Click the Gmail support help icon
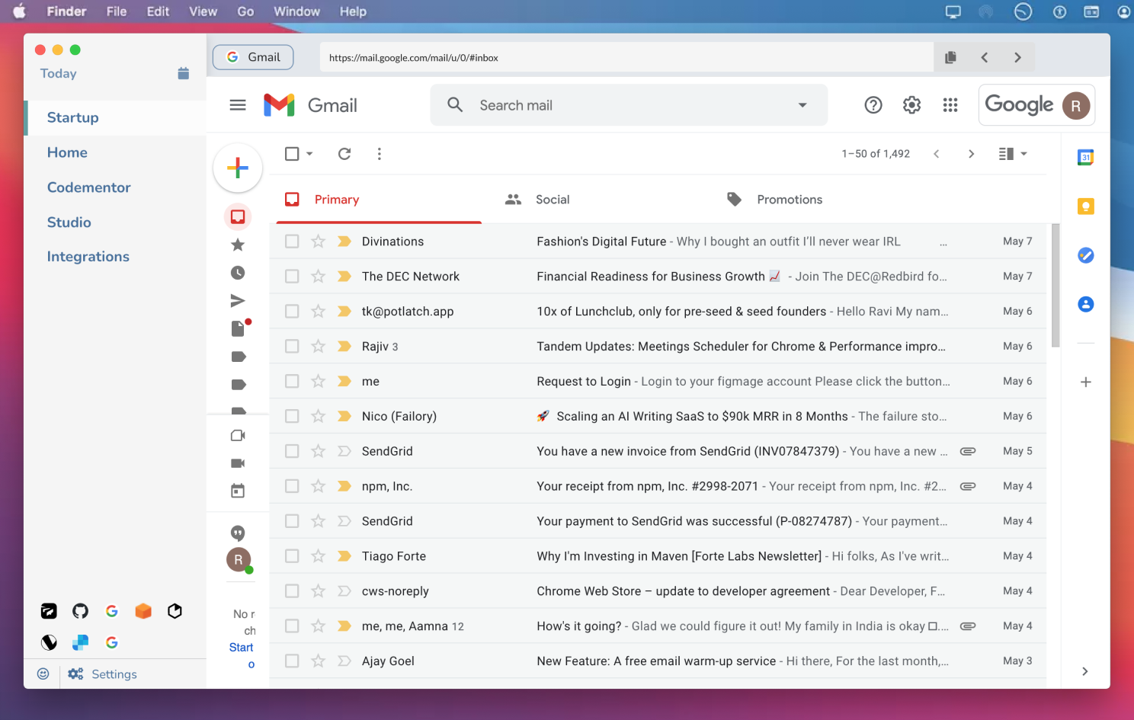Screen dimensions: 1134x720 [x=873, y=105]
